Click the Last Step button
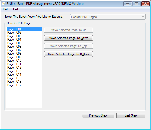Image resolution: width=151 pixels, height=130 pixels. point(131,115)
